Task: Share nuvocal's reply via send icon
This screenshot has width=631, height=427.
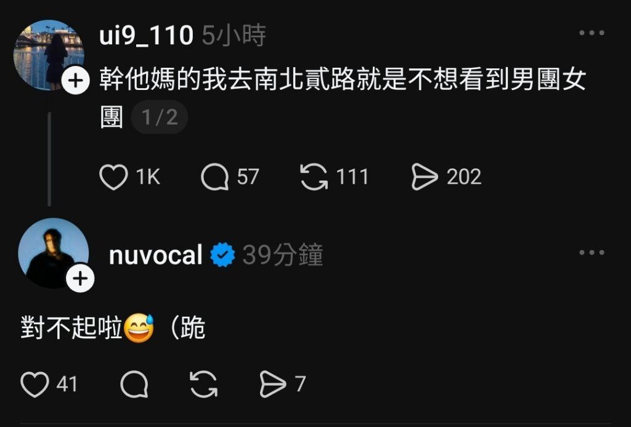Action: pyautogui.click(x=273, y=384)
